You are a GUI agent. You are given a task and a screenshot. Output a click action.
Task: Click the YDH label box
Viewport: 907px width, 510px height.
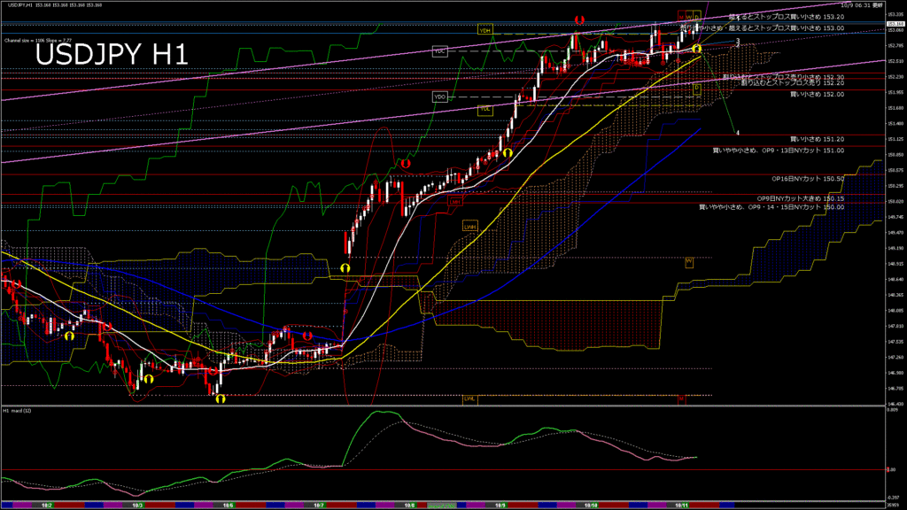[485, 31]
